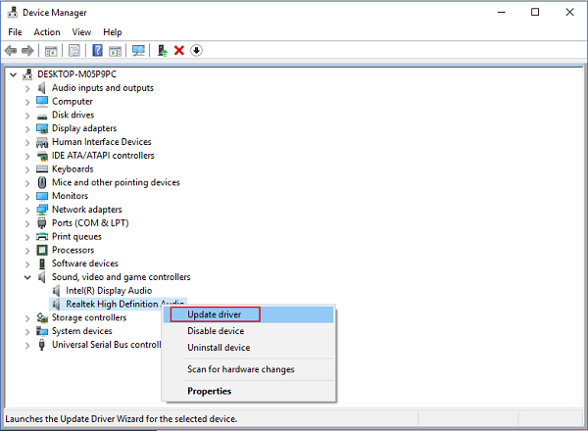This screenshot has width=588, height=431.
Task: Click the red X Uninstall device icon
Action: [179, 50]
